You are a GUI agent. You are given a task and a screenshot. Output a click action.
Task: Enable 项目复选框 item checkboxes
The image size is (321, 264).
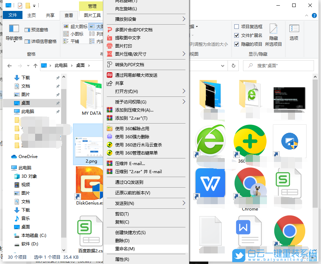click(x=237, y=27)
